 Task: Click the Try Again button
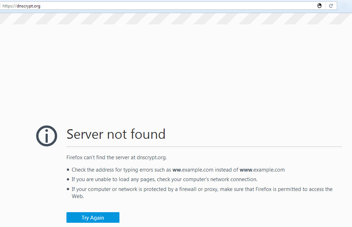coord(93,217)
